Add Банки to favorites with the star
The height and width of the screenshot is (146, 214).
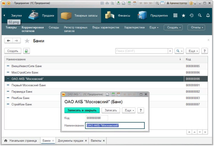point(27,41)
